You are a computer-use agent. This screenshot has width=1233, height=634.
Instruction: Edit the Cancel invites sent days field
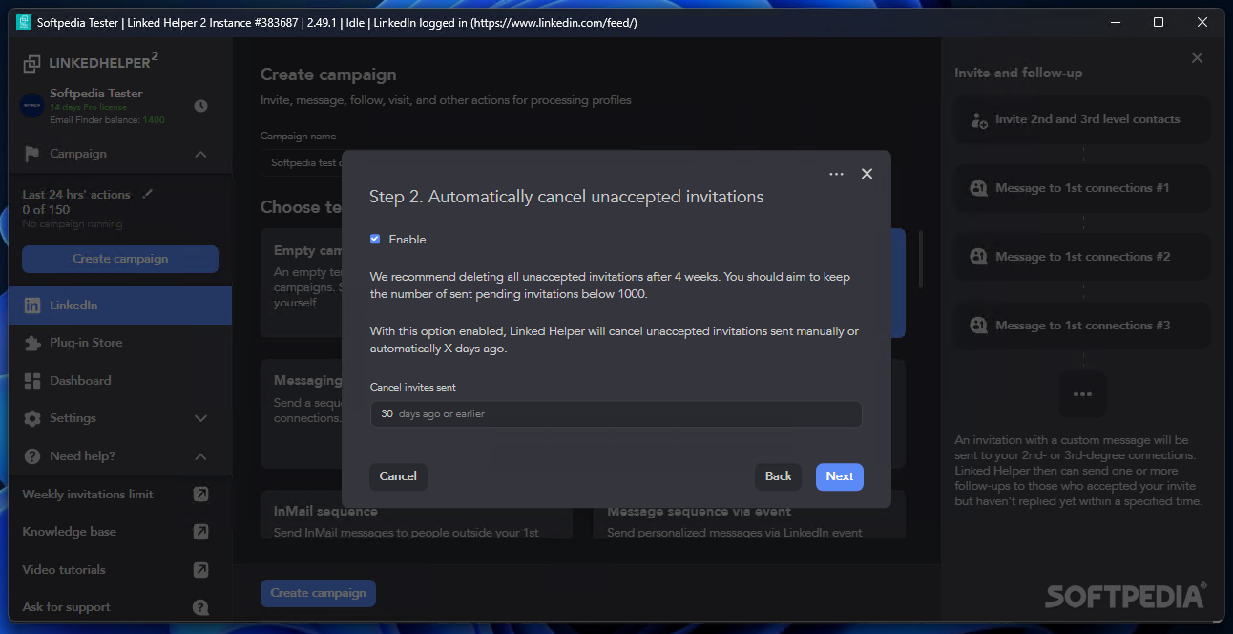[616, 413]
